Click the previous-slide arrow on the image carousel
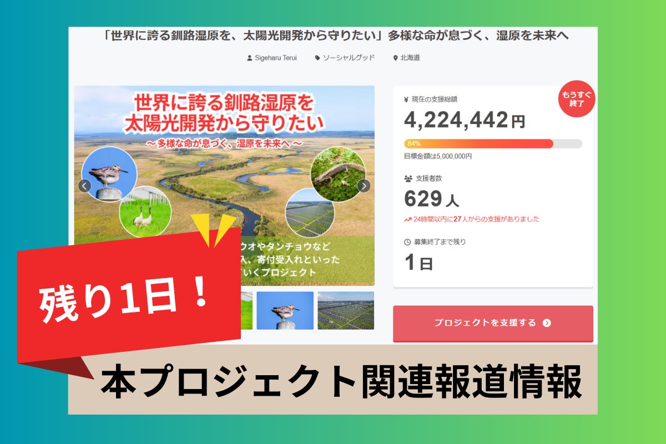The image size is (666, 444). coord(84,186)
